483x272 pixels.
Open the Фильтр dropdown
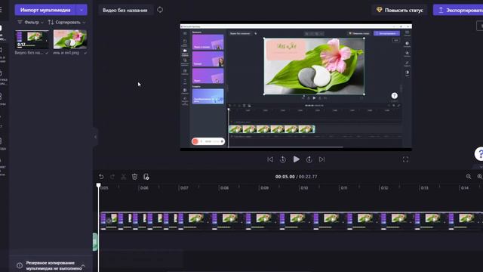pos(30,22)
